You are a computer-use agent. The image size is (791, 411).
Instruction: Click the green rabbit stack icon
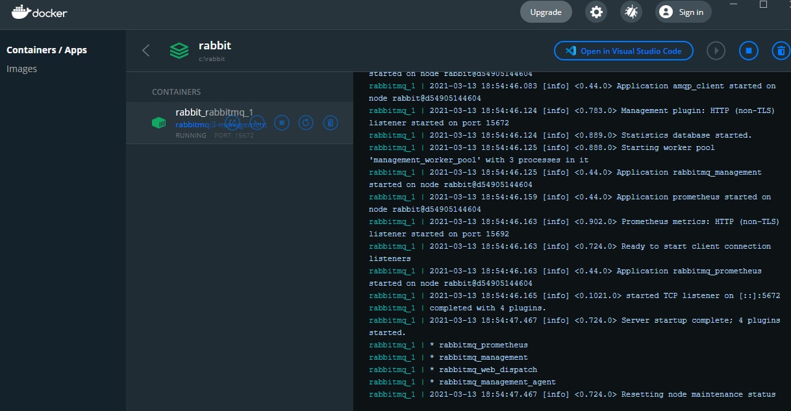tap(179, 51)
